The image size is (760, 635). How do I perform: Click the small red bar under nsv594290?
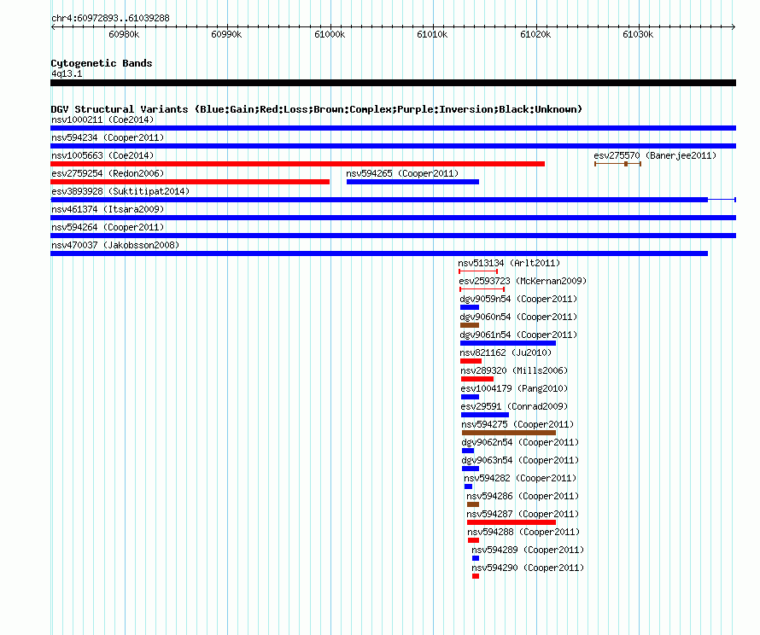[476, 576]
